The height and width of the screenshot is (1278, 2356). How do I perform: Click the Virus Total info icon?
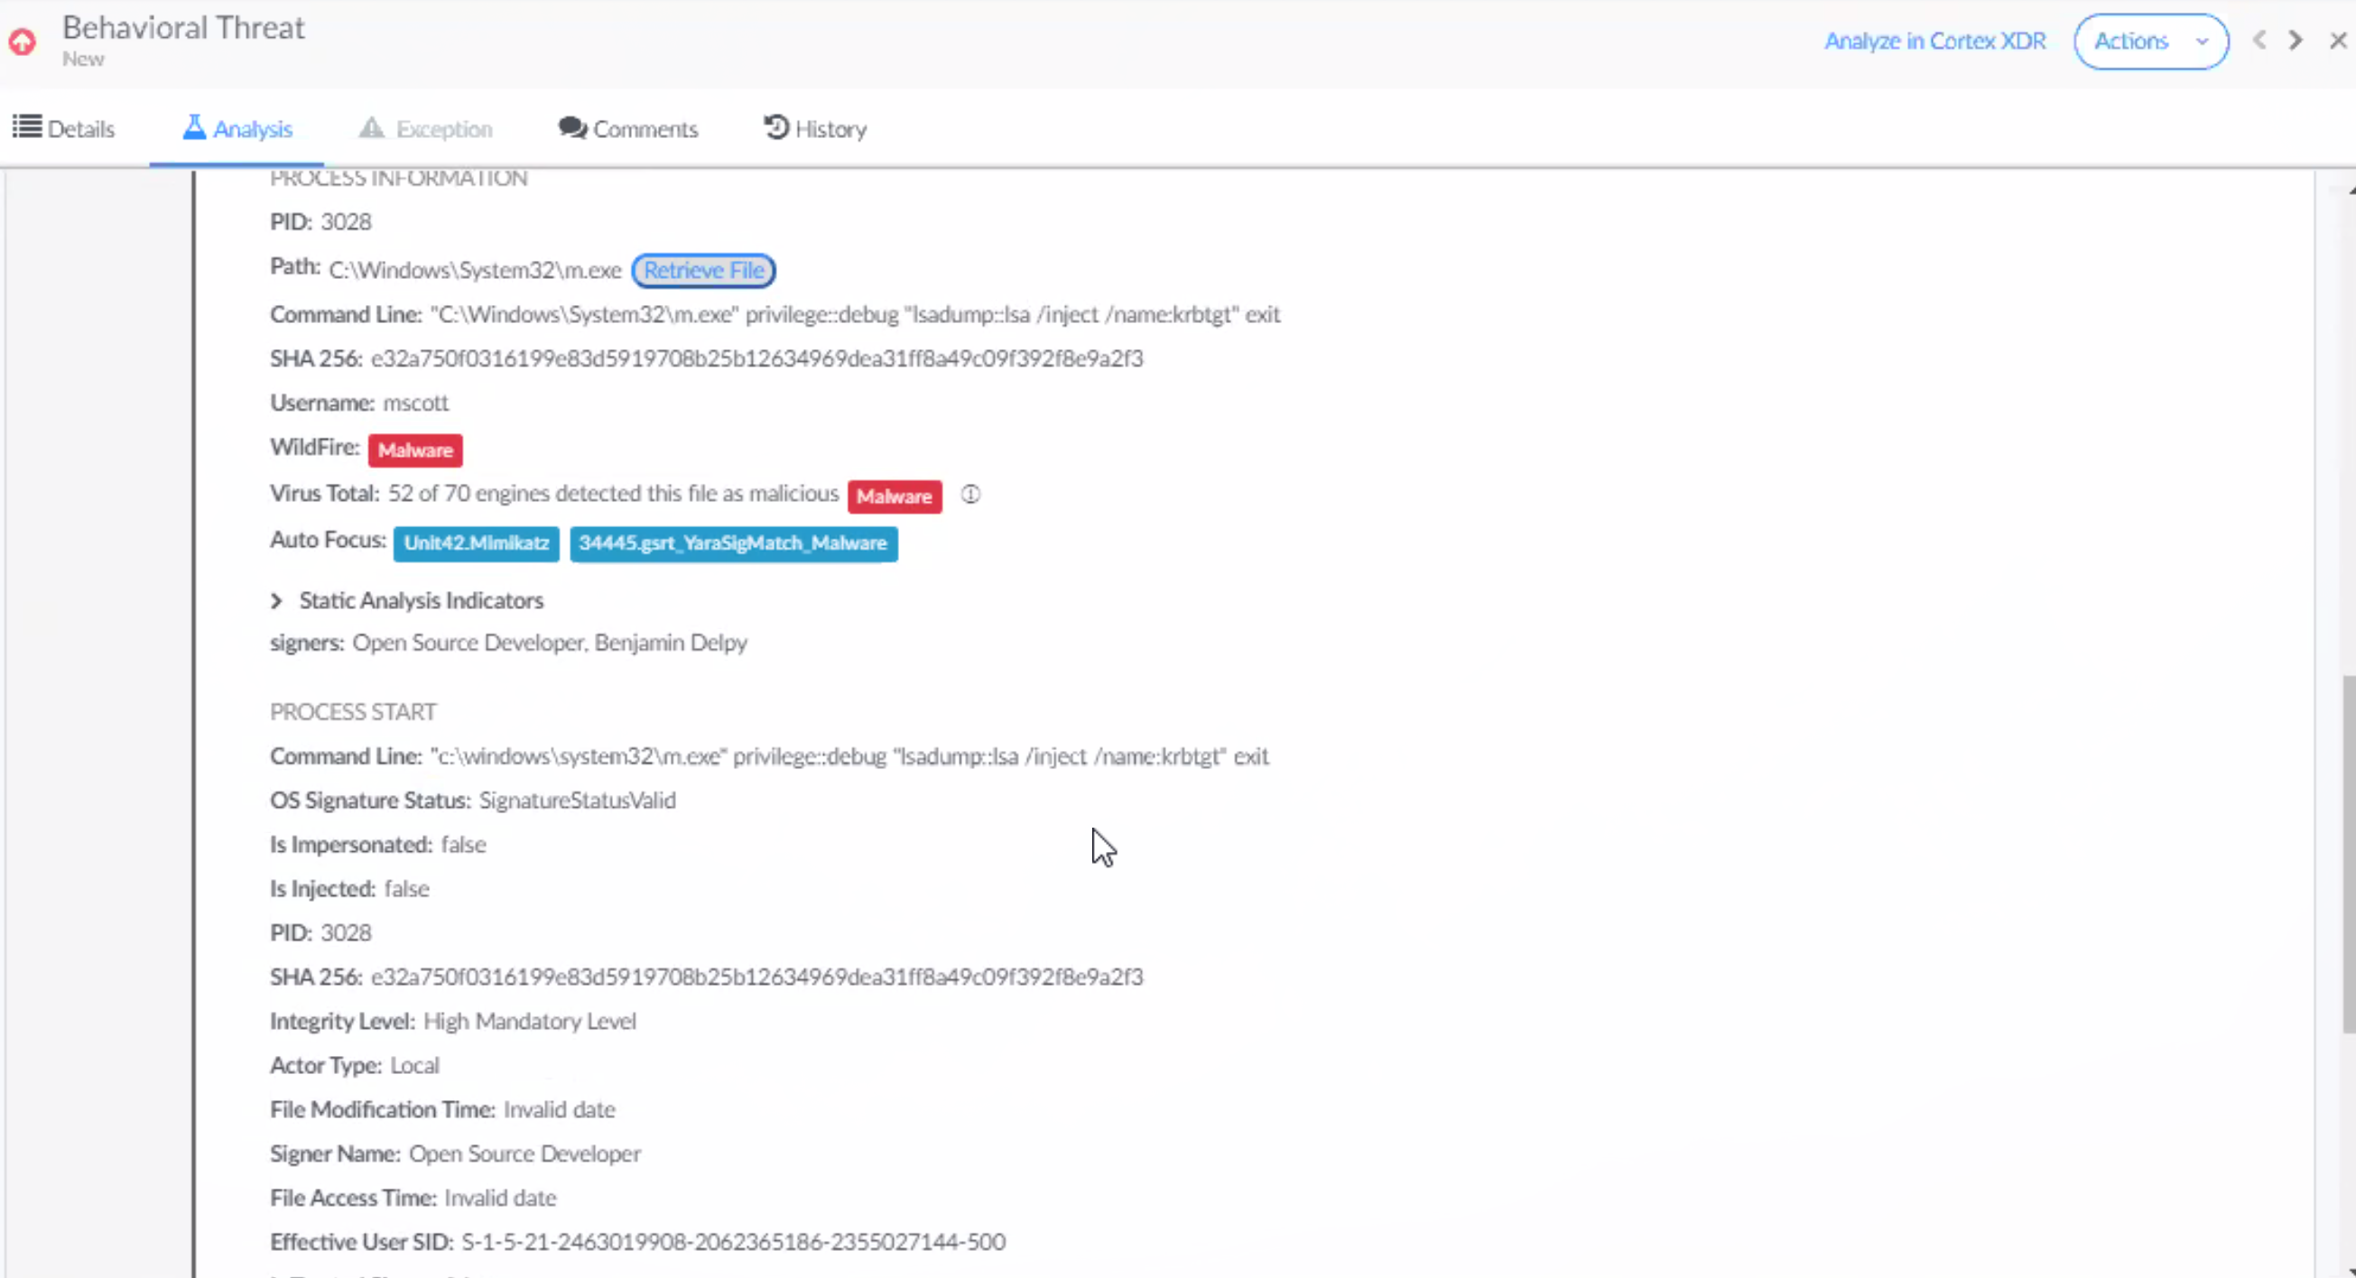point(970,495)
